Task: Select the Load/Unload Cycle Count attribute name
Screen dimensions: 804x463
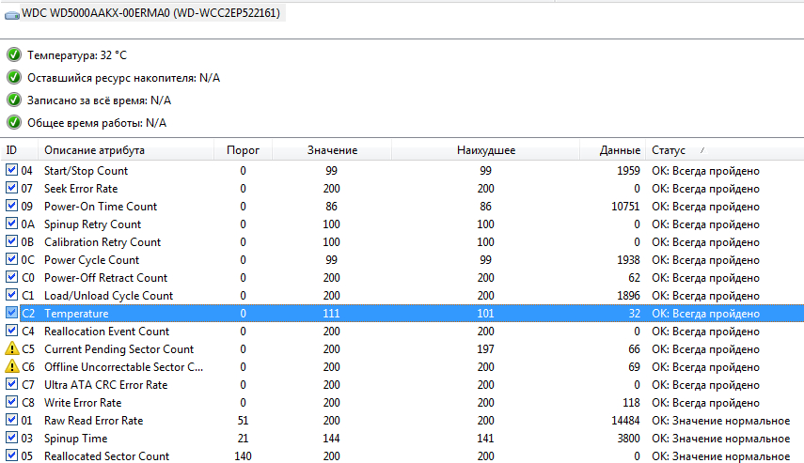Action: pyautogui.click(x=109, y=296)
